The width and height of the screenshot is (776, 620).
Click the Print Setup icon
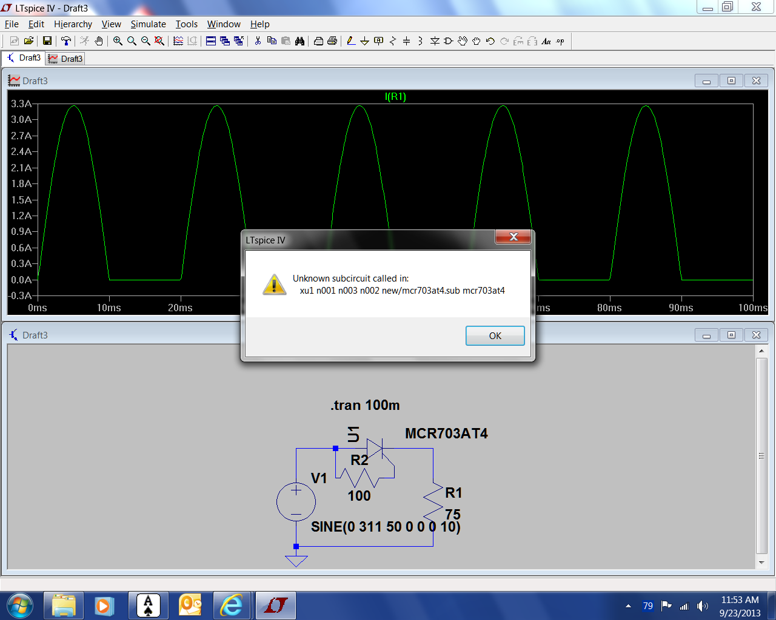[x=318, y=41]
